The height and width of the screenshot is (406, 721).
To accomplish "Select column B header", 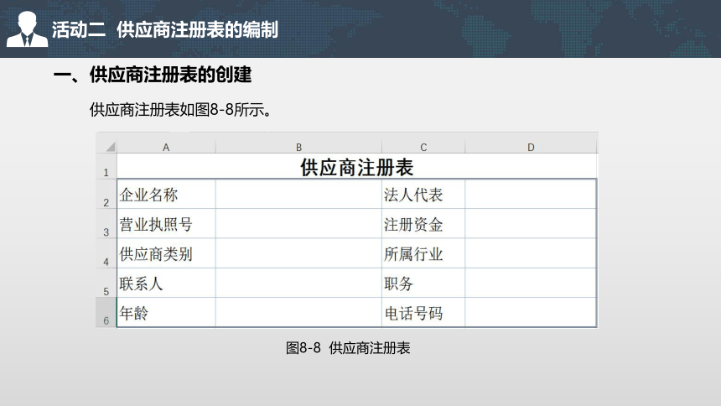I will pos(298,148).
